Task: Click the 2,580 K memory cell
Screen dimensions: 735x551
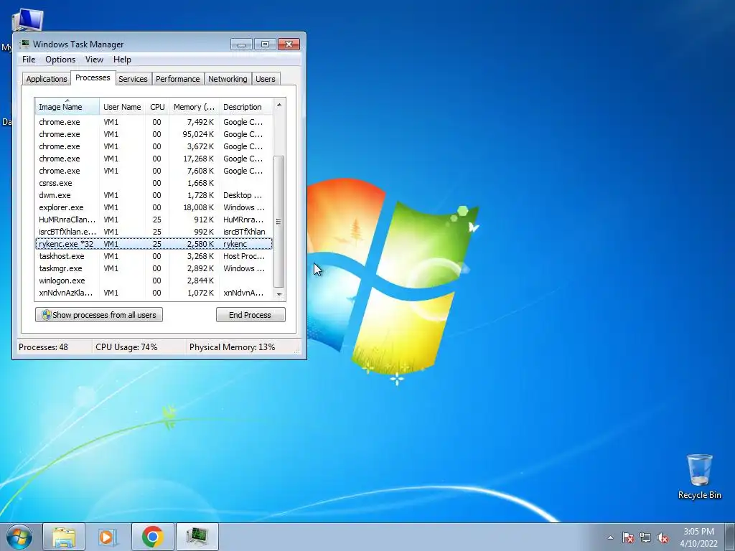Action: click(200, 244)
